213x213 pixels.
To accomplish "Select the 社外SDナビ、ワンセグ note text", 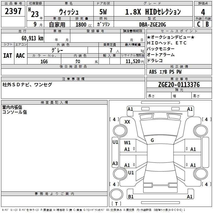I will [x=27, y=85].
